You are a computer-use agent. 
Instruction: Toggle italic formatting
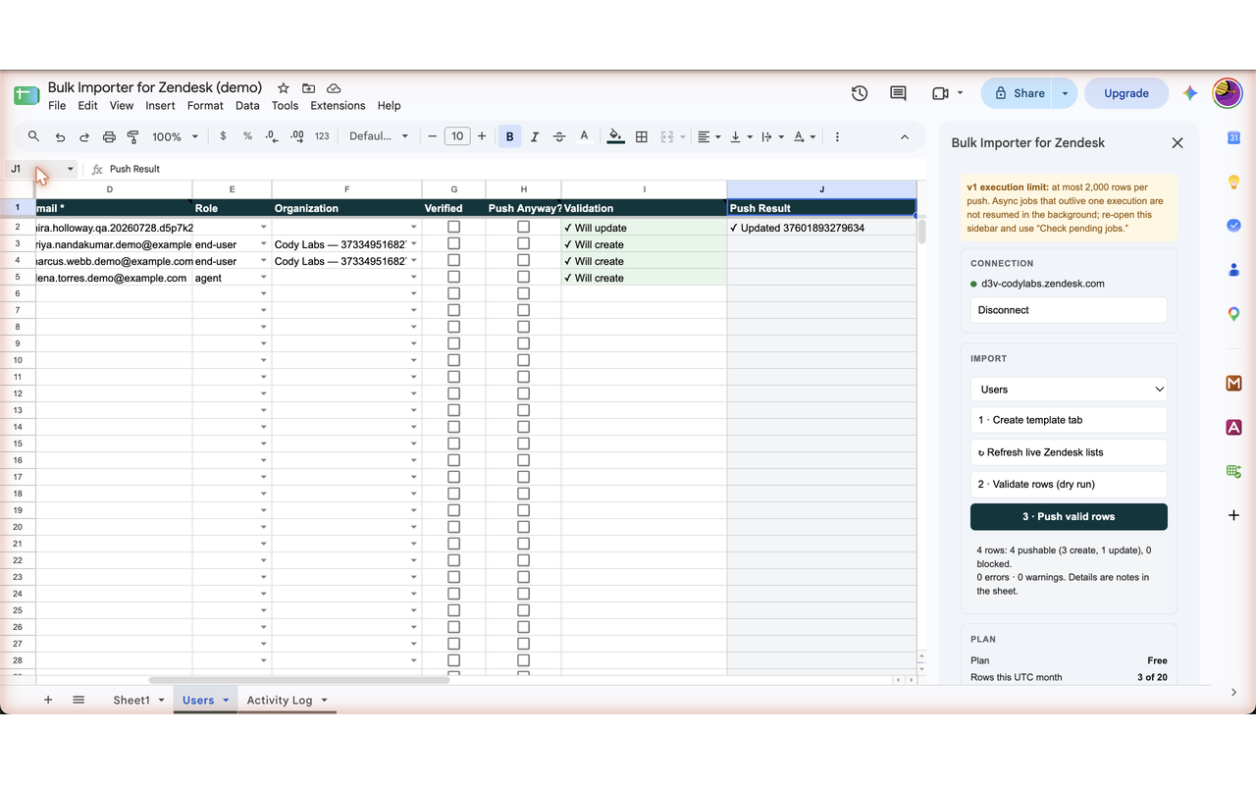(x=535, y=136)
